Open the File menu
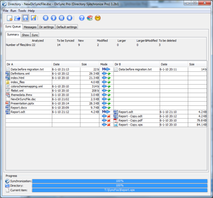This screenshot has height=198, width=213. (6, 11)
